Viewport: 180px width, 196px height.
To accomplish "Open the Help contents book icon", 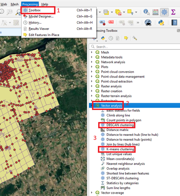I will coord(174,23).
